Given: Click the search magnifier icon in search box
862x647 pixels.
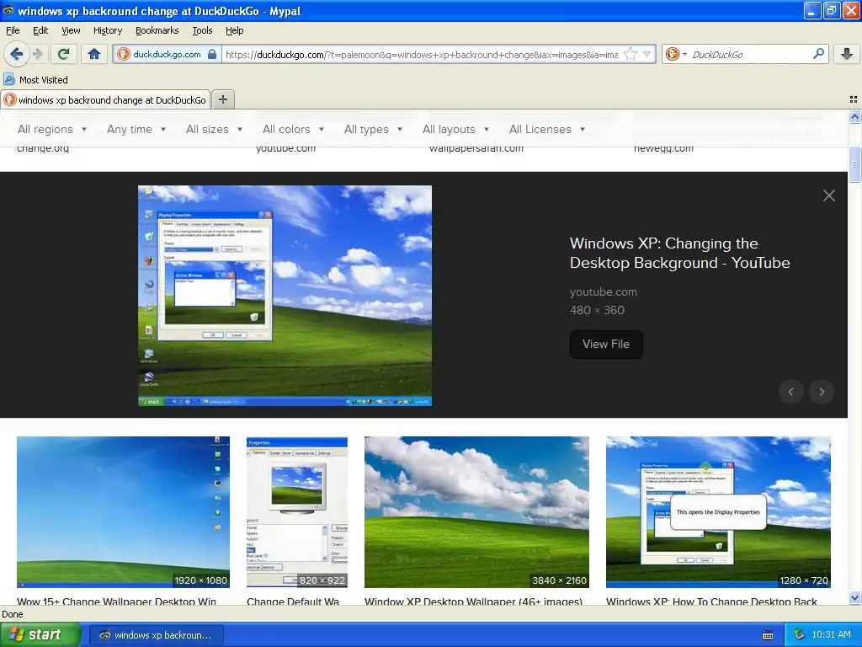Looking at the screenshot, I should pos(818,54).
